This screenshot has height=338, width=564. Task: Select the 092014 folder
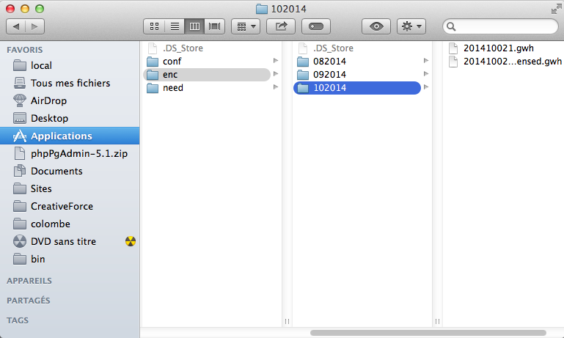pyautogui.click(x=357, y=75)
